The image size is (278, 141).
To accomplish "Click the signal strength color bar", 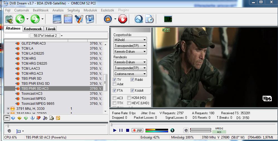I will point(157,130).
